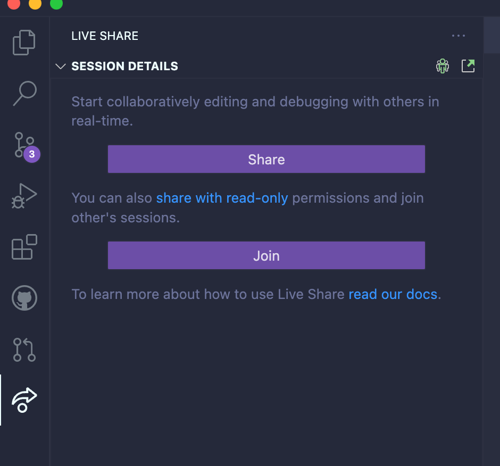This screenshot has height=466, width=500.
Task: Click the Session Details disclosure chevron
Action: (61, 66)
